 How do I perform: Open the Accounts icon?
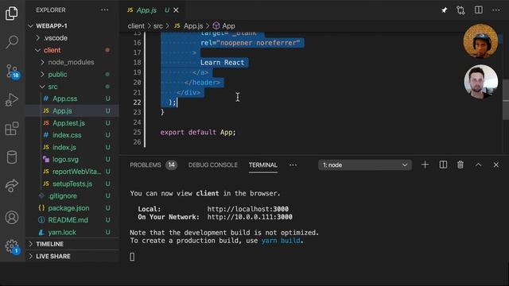[x=12, y=217]
